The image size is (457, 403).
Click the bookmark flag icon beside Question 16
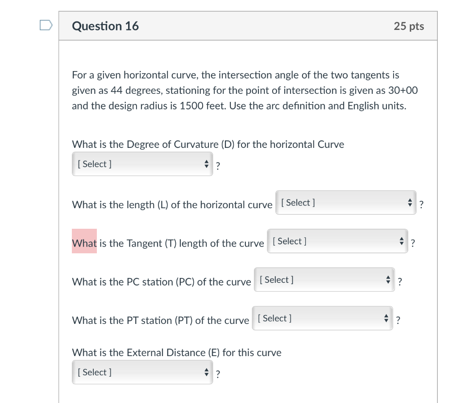click(x=45, y=25)
